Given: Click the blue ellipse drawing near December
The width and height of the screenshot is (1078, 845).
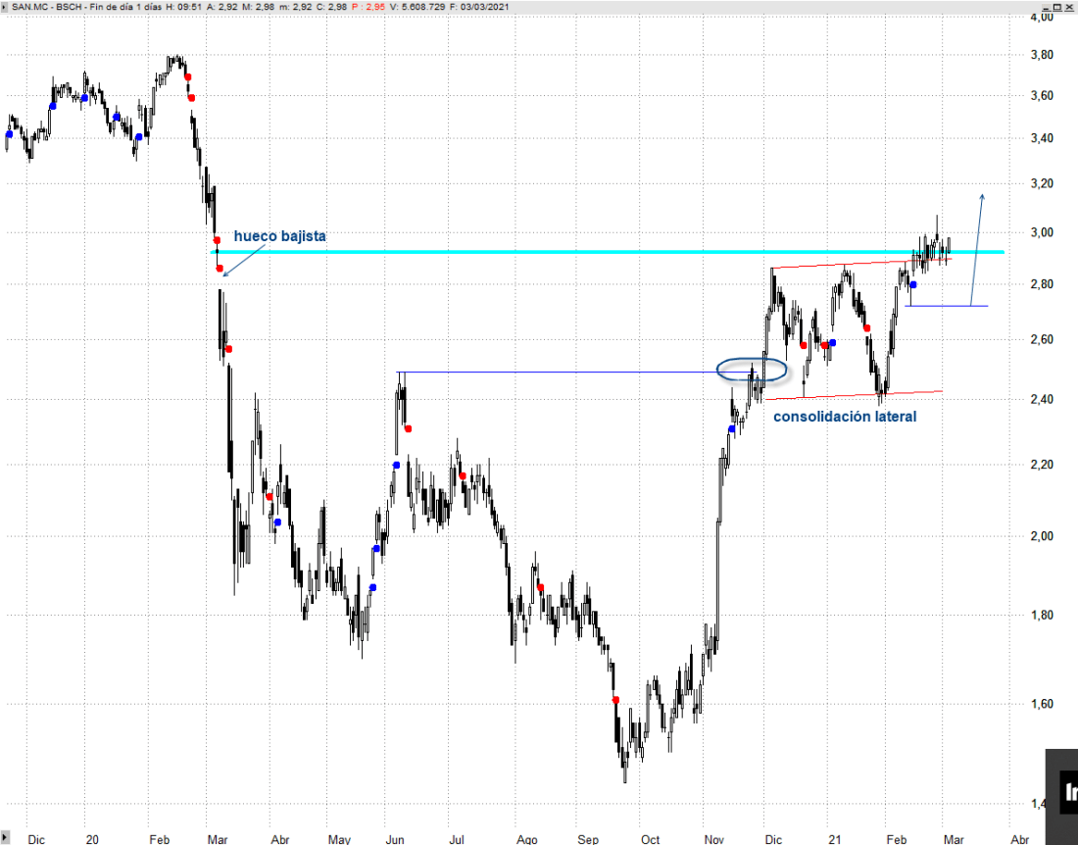Looking at the screenshot, I should pyautogui.click(x=752, y=369).
